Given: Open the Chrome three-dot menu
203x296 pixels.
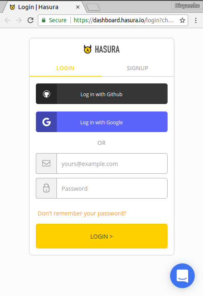Looking at the screenshot, I should (196, 20).
